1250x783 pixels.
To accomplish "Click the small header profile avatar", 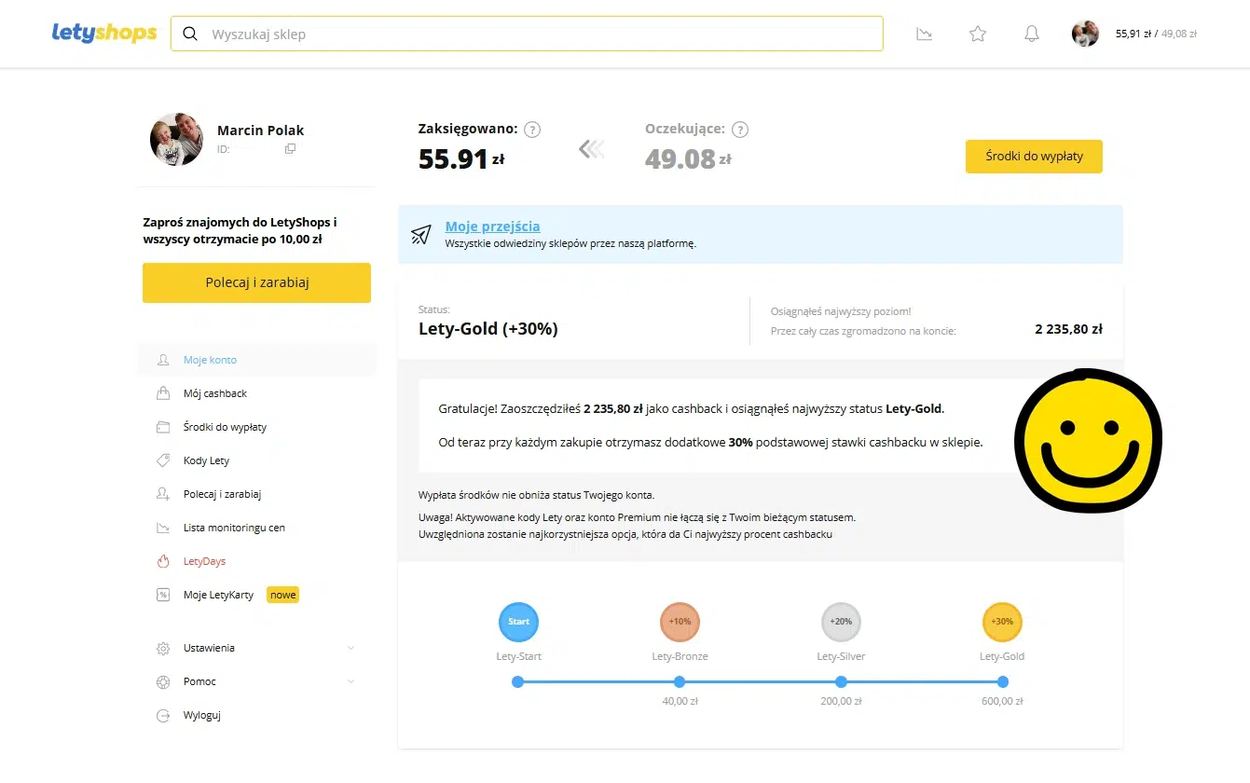I will pos(1085,34).
